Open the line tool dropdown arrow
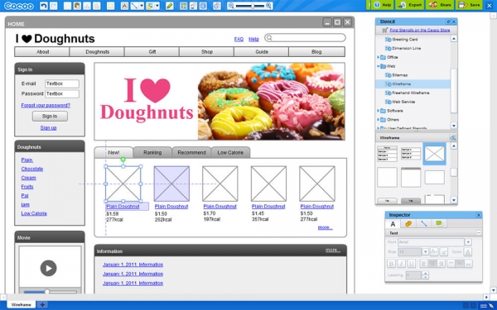497x310 pixels. 142,6
